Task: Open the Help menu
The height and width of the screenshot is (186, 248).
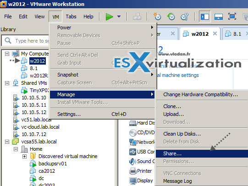Action: coord(88,16)
